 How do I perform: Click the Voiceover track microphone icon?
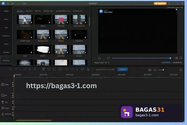click(x=2, y=114)
